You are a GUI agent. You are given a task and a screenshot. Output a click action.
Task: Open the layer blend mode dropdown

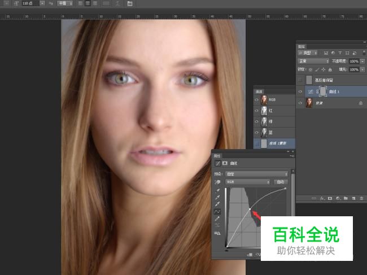point(313,61)
